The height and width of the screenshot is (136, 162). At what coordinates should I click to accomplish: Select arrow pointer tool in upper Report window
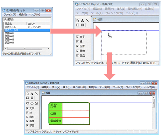78,21
